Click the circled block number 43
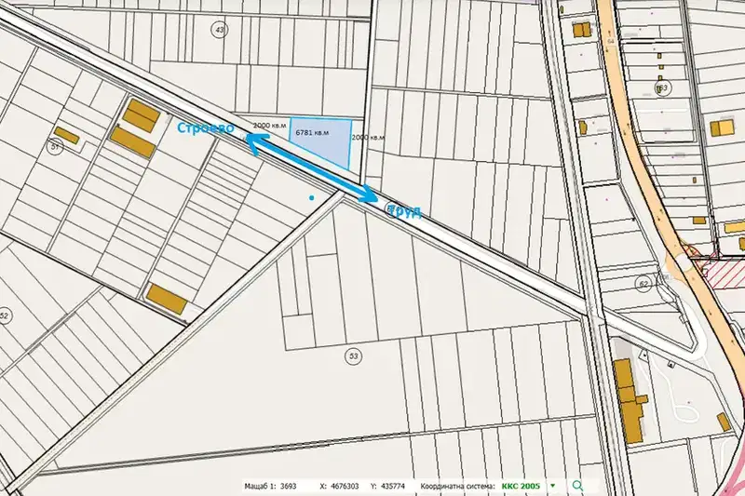This screenshot has width=745, height=496. 219,30
